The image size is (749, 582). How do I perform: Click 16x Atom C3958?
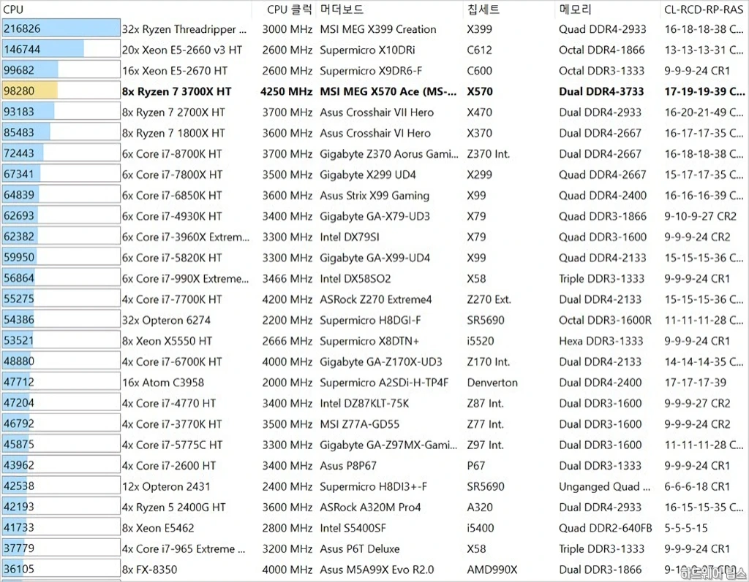(163, 383)
